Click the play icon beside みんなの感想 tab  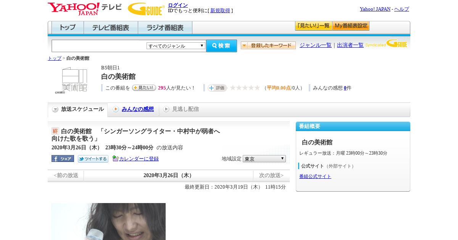(x=116, y=109)
